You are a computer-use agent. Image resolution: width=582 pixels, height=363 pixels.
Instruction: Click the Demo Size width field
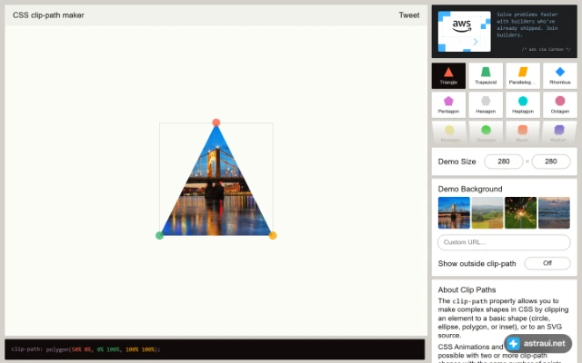click(503, 162)
